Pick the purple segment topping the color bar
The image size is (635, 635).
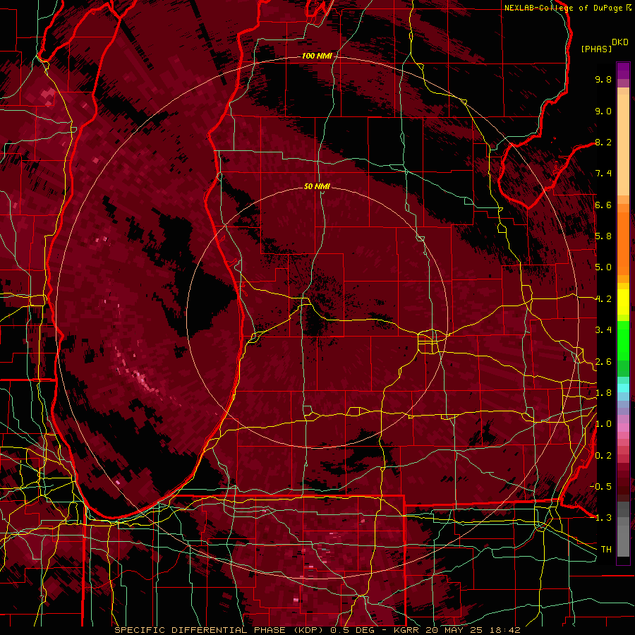pyautogui.click(x=623, y=71)
